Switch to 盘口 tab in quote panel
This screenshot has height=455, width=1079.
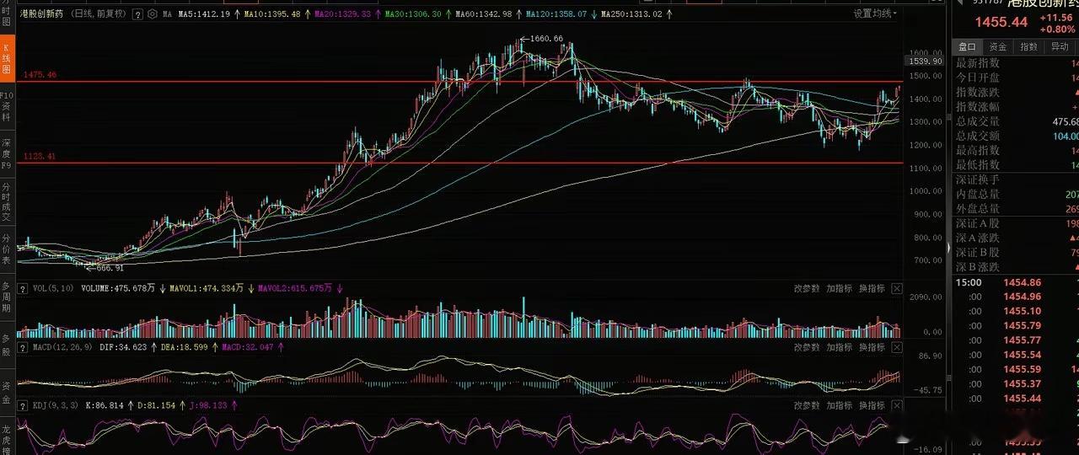click(967, 47)
